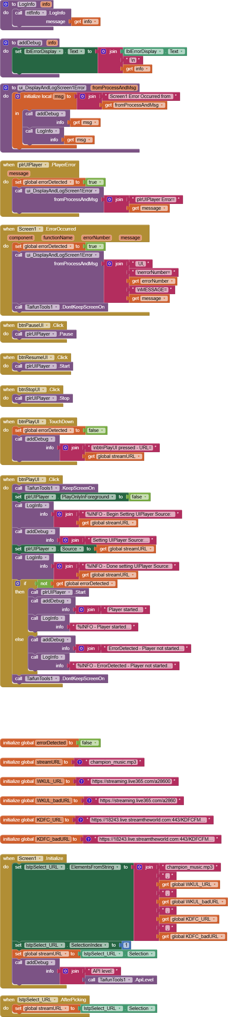The height and width of the screenshot is (1017, 228).
Task: Select the when lstpSelect_URL.AfterPicking event block
Action: pos(8,999)
